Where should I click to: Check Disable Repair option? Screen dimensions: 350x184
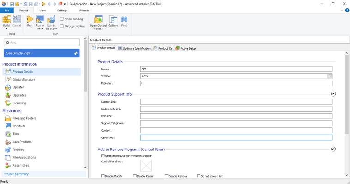135,176
